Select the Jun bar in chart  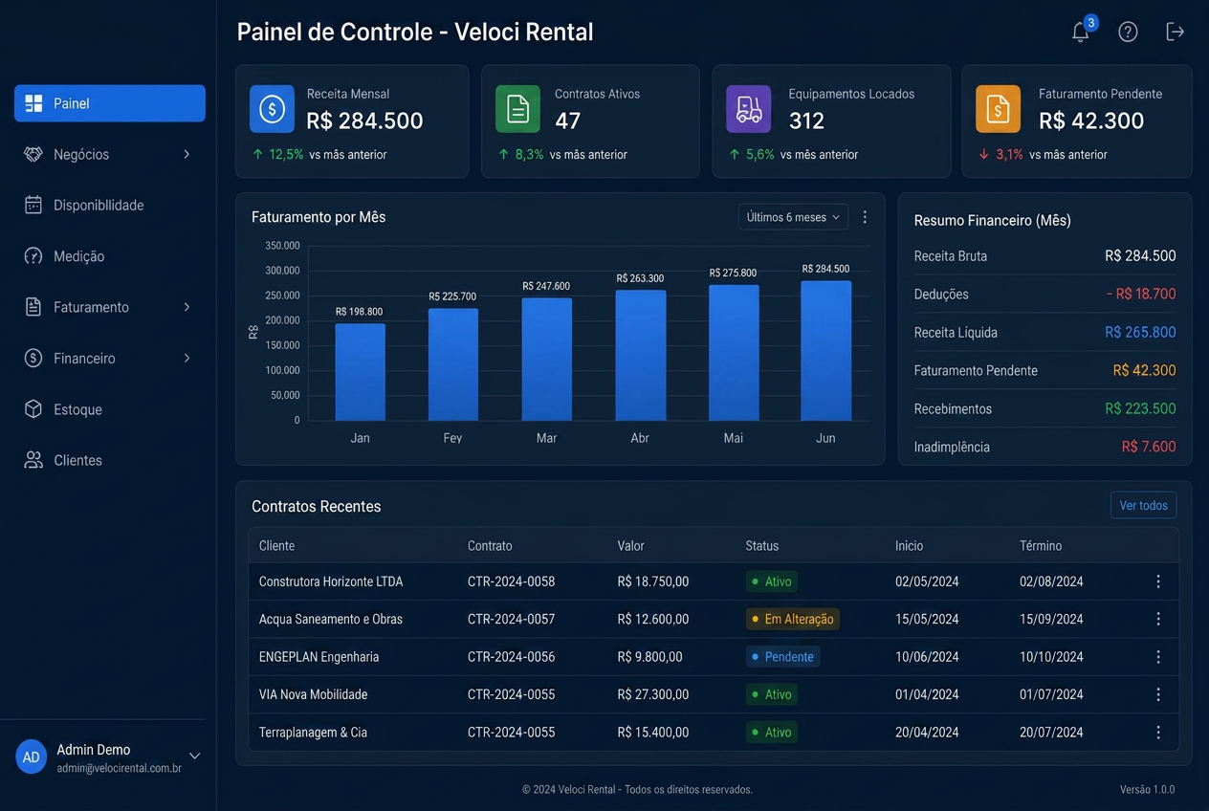coord(825,350)
